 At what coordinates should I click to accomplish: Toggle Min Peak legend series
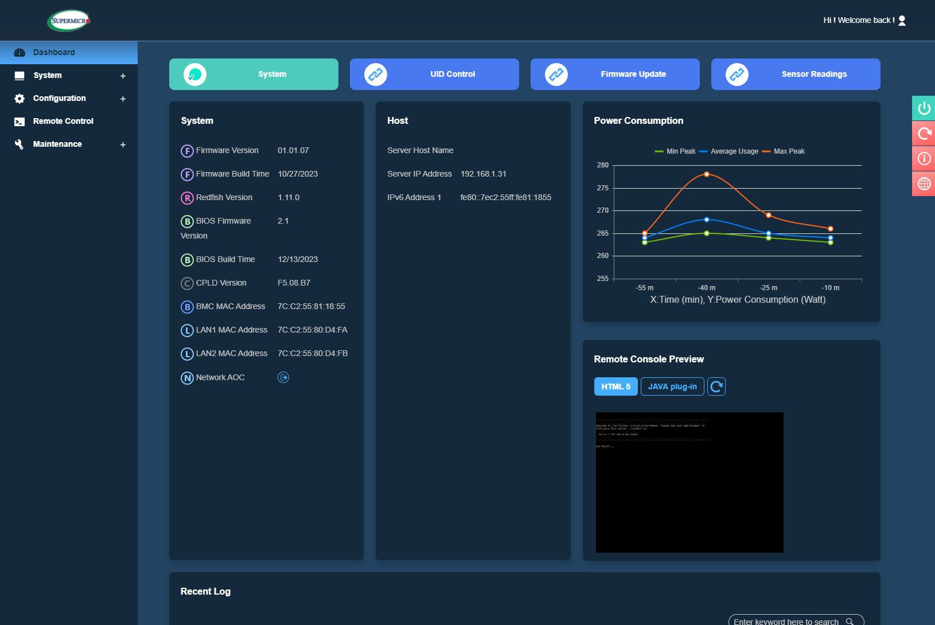(x=675, y=151)
